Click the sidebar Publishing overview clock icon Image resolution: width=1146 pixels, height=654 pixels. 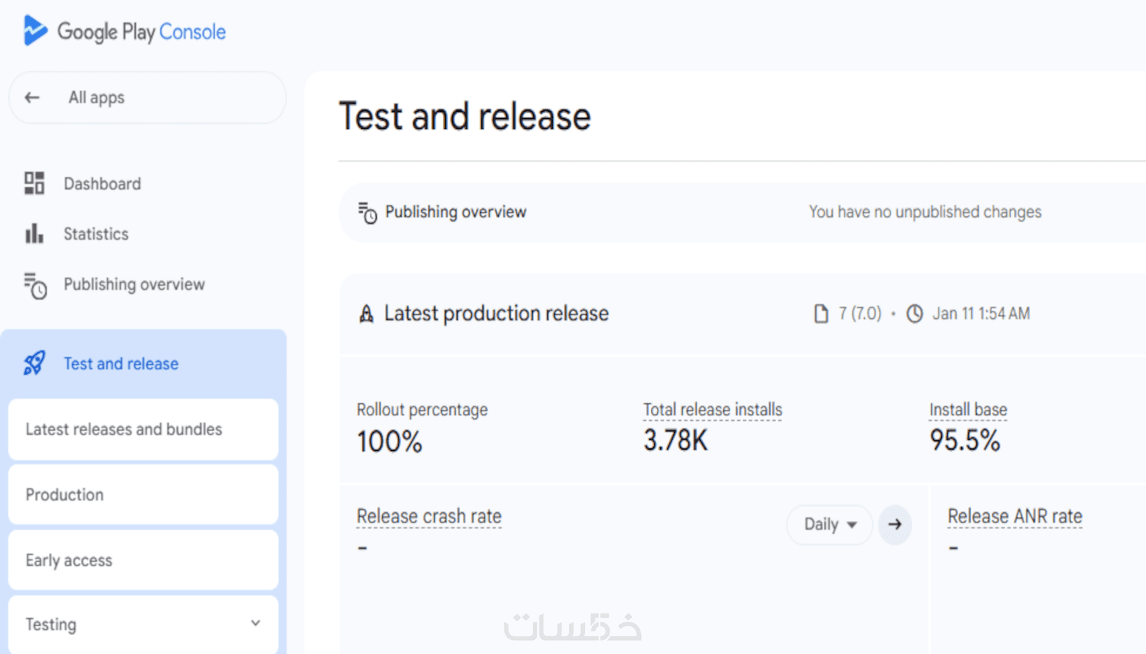35,285
